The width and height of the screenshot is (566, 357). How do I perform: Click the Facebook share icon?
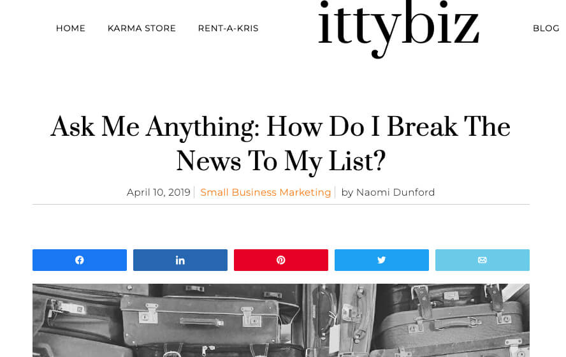80,260
